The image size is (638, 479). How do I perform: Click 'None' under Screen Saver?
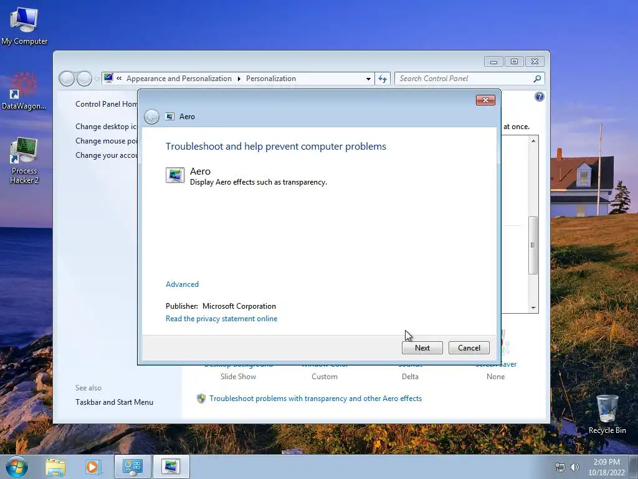tap(495, 376)
